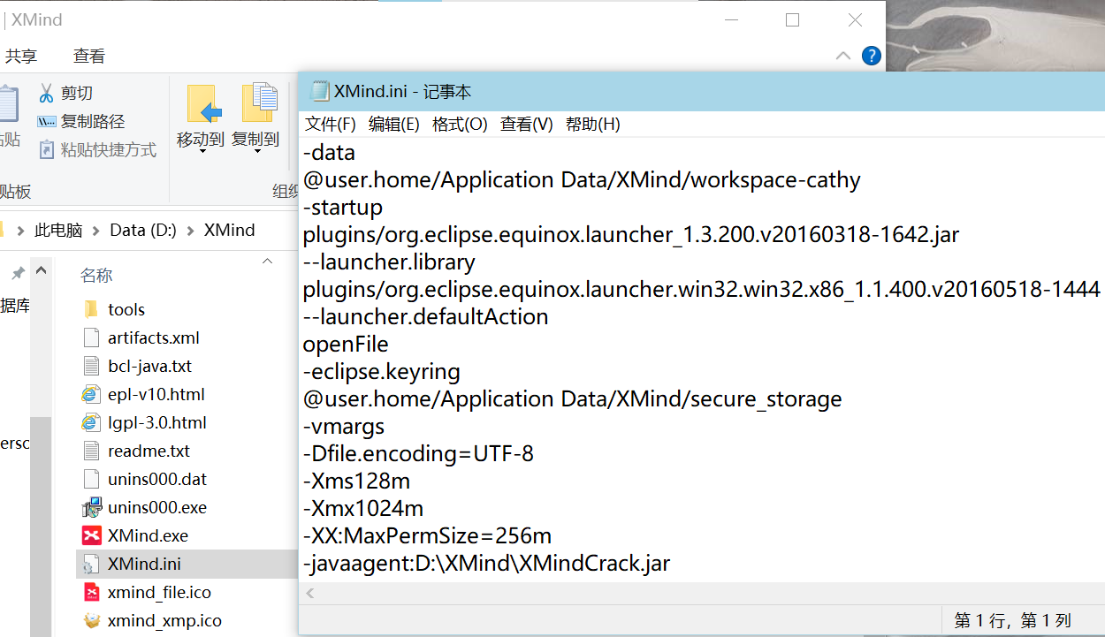Click the -eclipse.keyring line in Notepad

[x=382, y=371]
